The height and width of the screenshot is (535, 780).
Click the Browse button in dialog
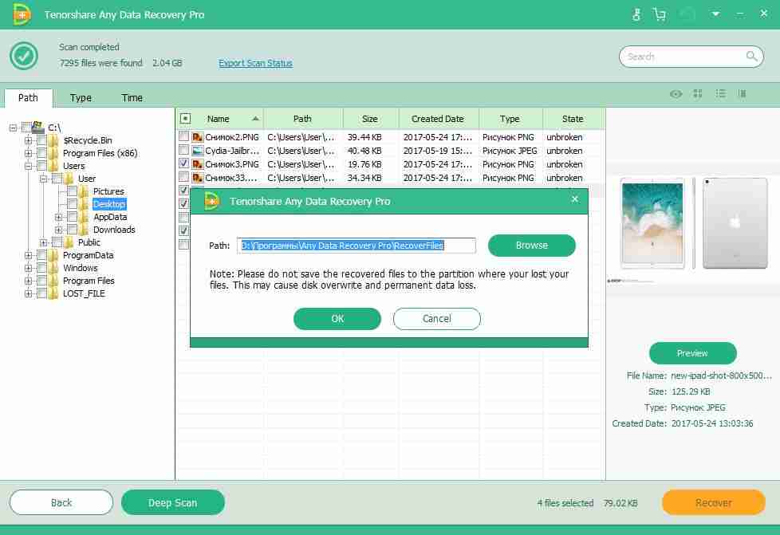pos(531,245)
